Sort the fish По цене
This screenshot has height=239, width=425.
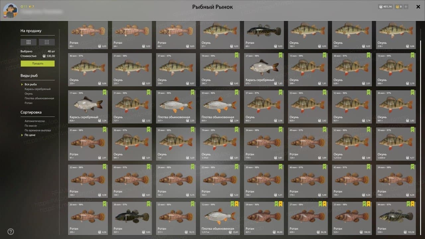point(30,135)
